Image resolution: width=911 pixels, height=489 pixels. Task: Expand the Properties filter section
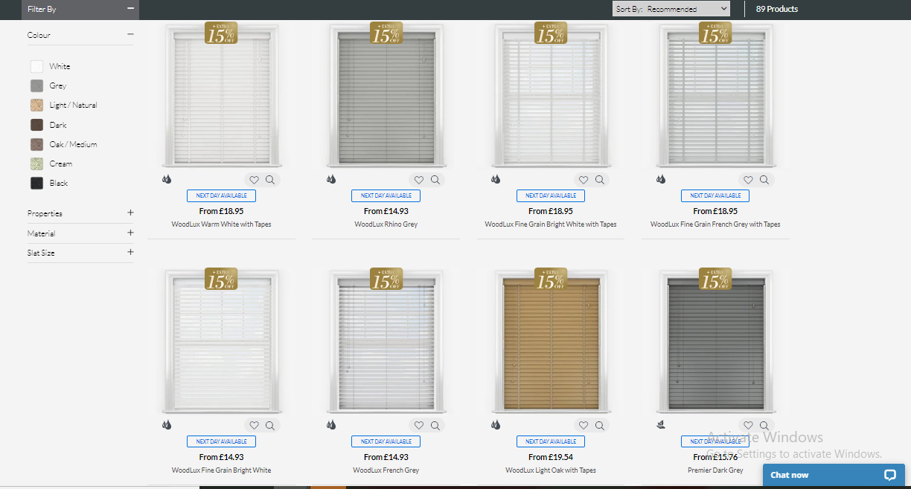click(130, 213)
